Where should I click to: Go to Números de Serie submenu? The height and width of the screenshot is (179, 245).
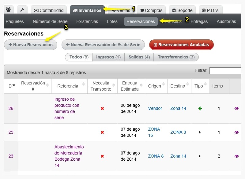point(50,21)
